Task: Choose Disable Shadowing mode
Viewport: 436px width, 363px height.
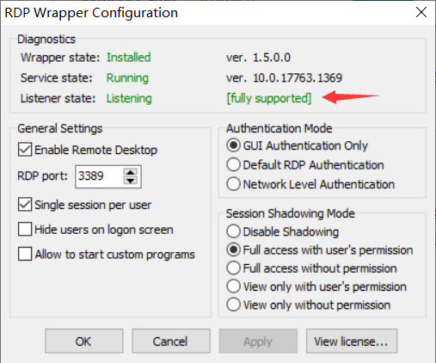Action: [x=233, y=231]
